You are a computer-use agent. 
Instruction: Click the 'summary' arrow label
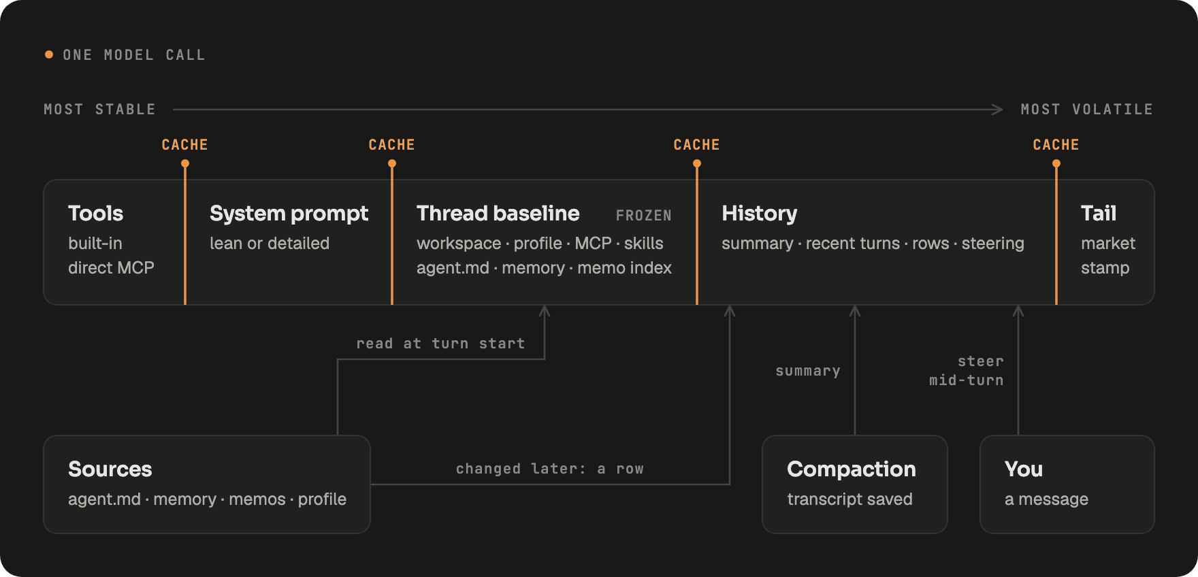coord(808,371)
